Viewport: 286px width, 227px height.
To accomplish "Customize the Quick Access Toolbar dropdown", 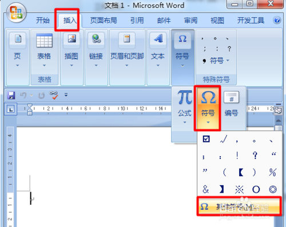I will [66, 95].
